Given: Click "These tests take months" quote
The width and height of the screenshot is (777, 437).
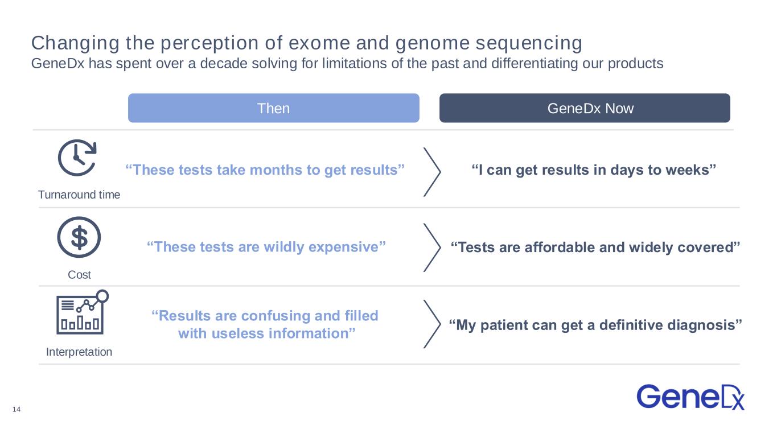Looking at the screenshot, I should [x=265, y=170].
